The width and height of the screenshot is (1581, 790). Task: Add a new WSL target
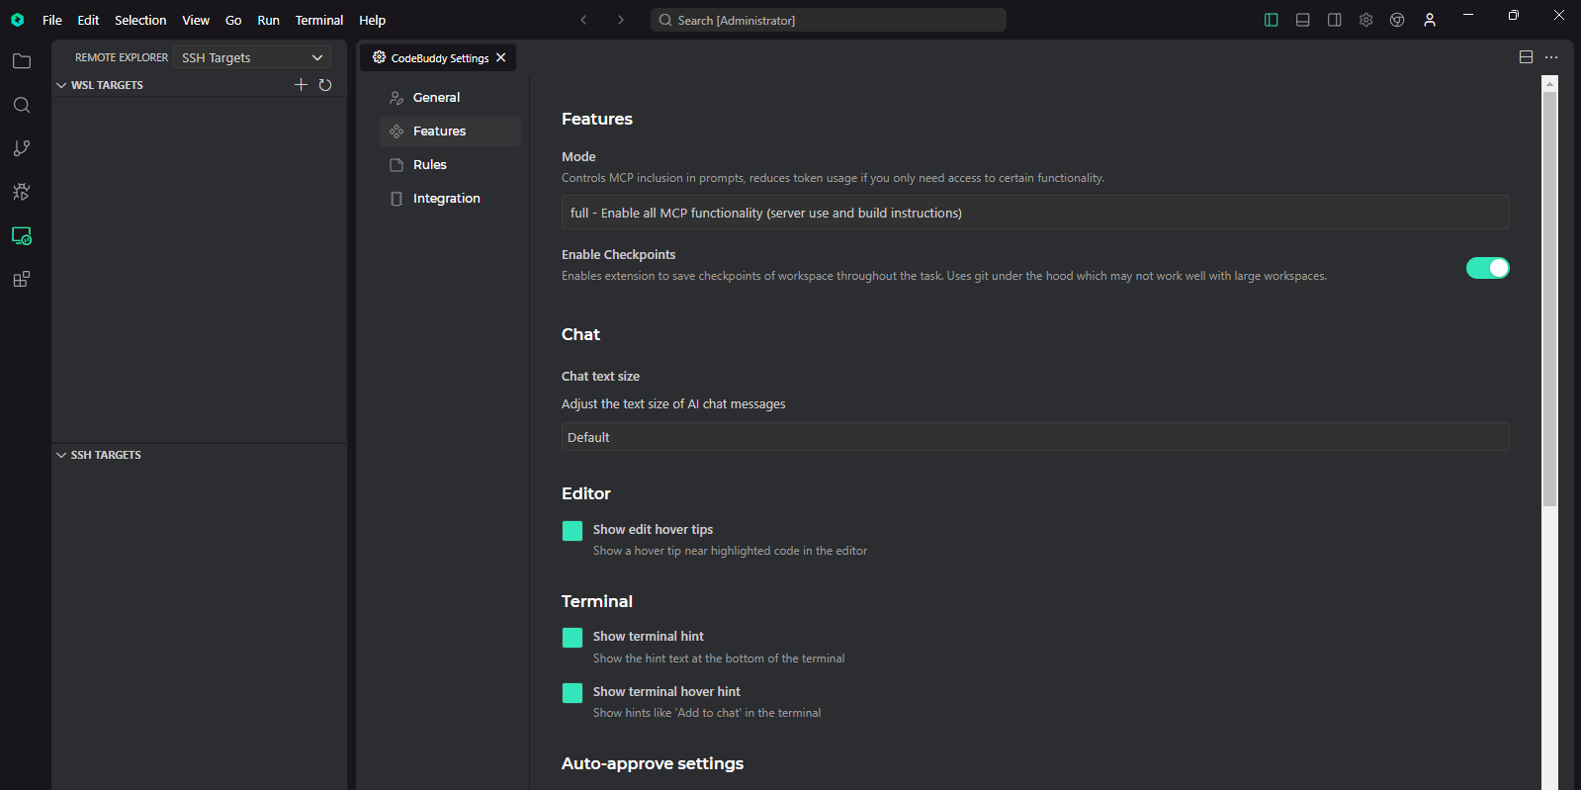coord(302,85)
